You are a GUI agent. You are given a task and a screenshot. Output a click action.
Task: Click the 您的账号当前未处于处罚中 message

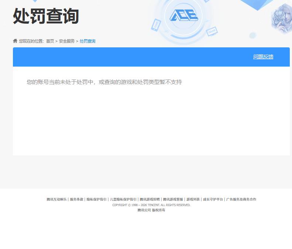coord(104,82)
